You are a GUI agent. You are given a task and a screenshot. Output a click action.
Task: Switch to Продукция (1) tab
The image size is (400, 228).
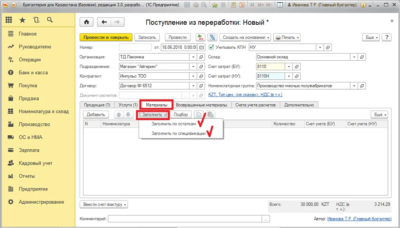coord(97,105)
